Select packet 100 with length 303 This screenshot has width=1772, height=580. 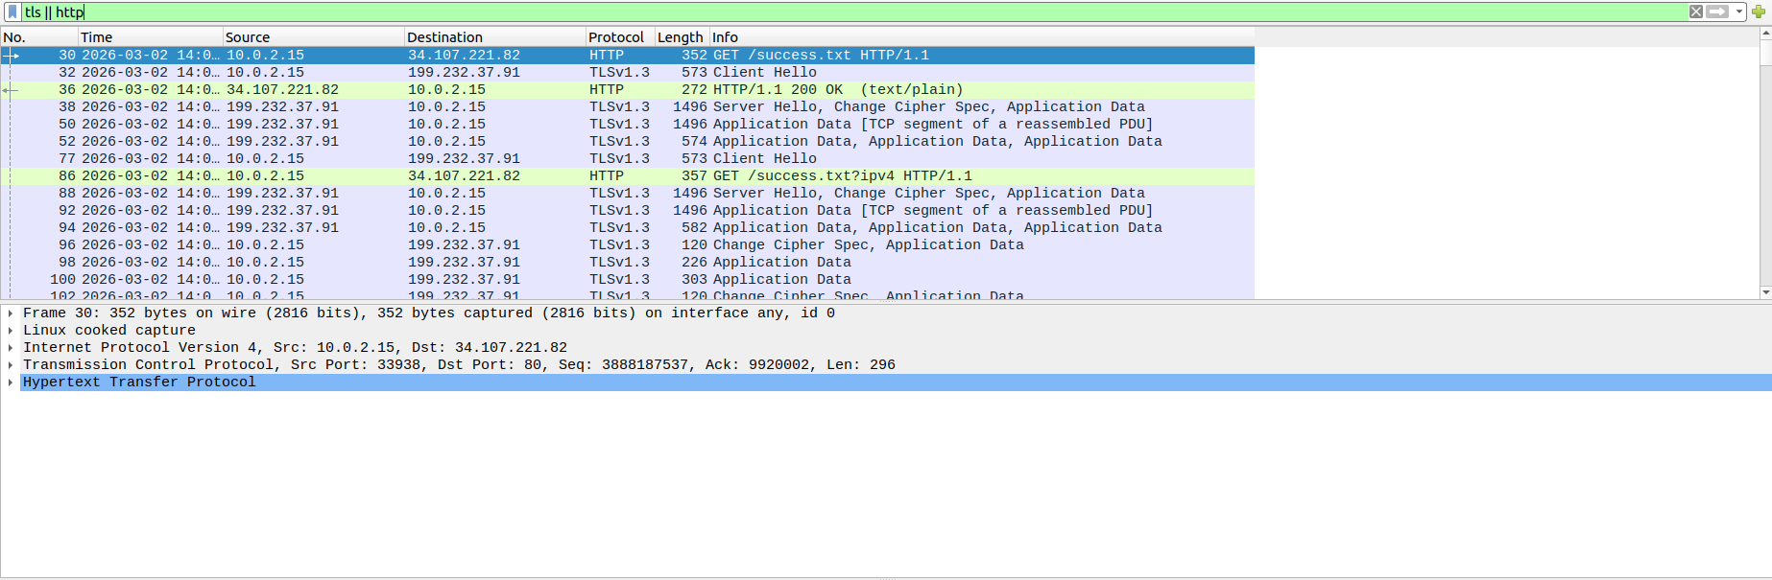point(628,280)
